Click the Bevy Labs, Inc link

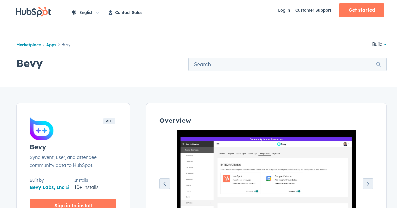[47, 187]
